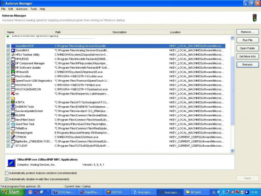Screen dimensions: 261x196
Task: Click the TkBellExe window icon
Action: pyautogui.click(x=13, y=128)
